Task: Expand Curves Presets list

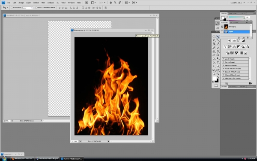Action: point(224,62)
